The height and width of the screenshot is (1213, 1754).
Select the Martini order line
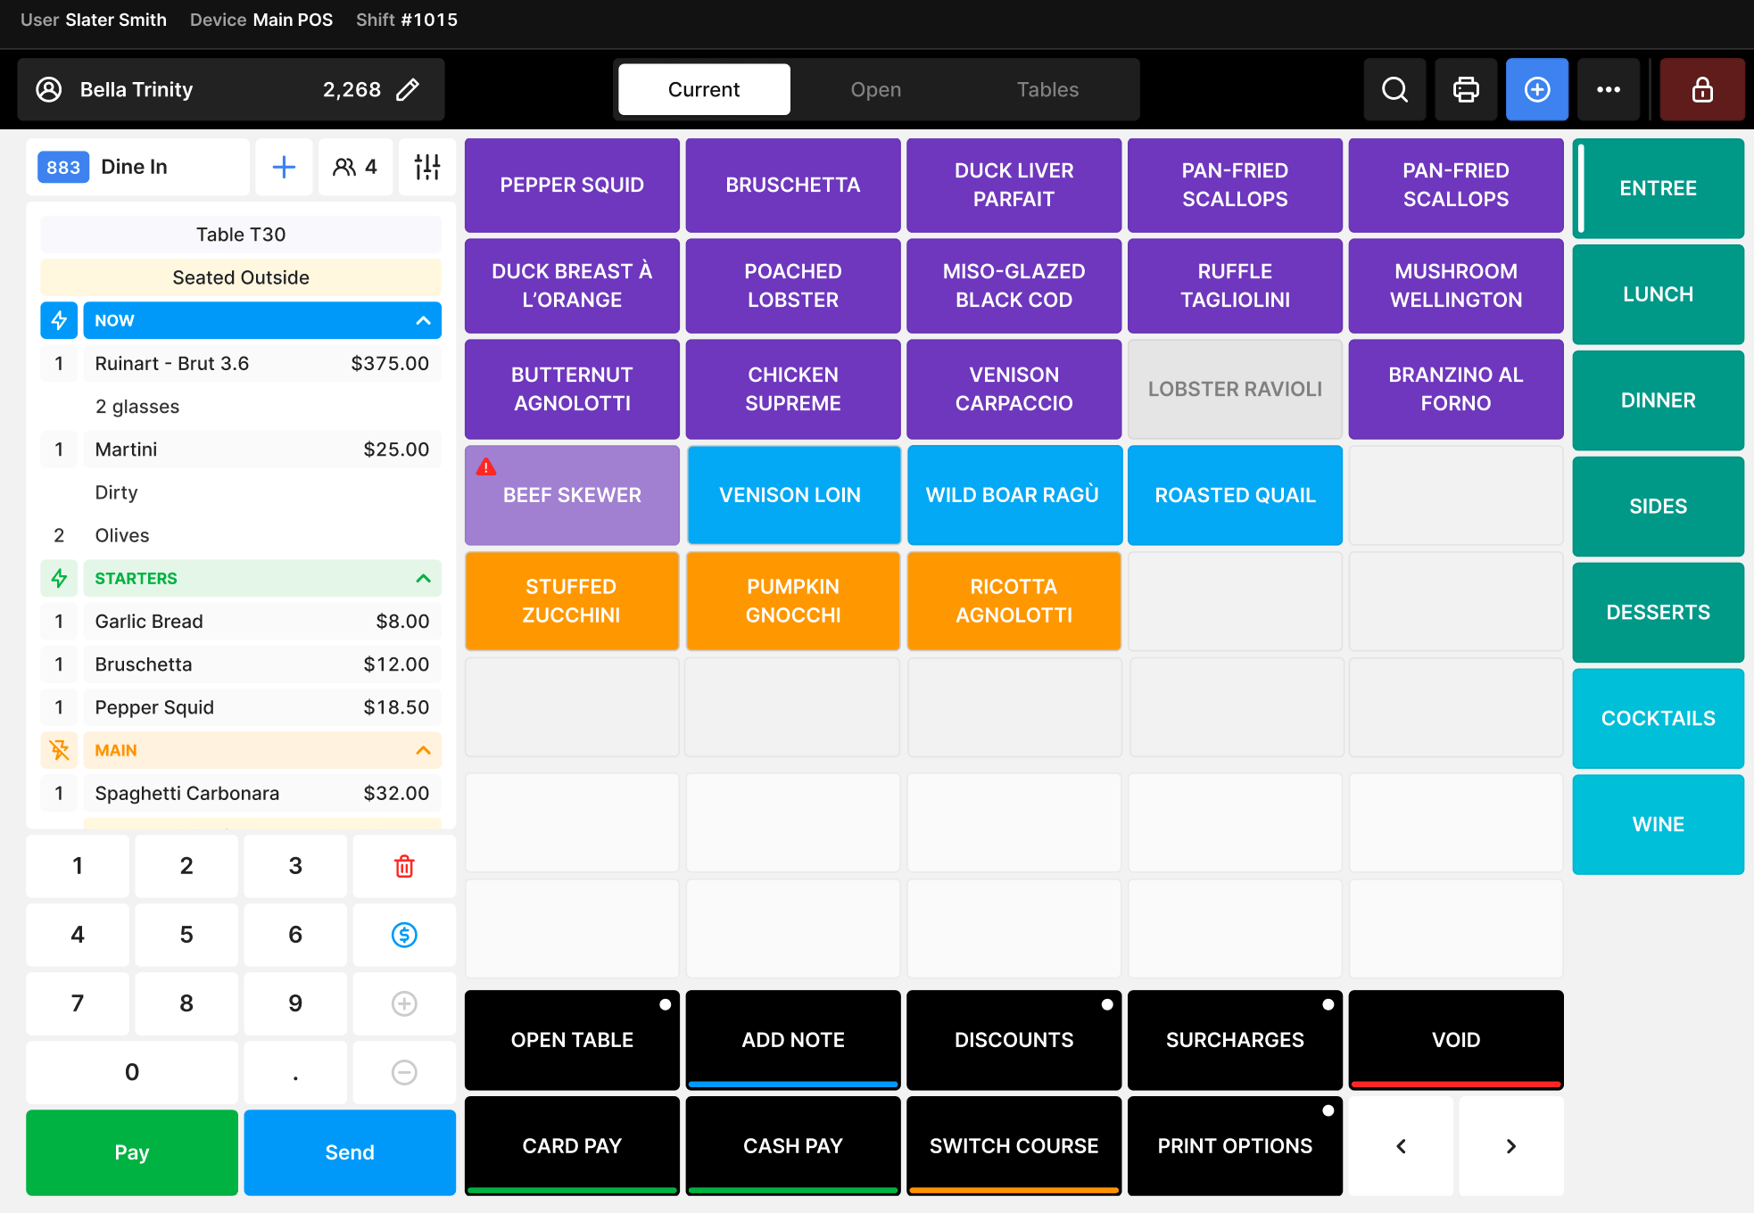[262, 450]
